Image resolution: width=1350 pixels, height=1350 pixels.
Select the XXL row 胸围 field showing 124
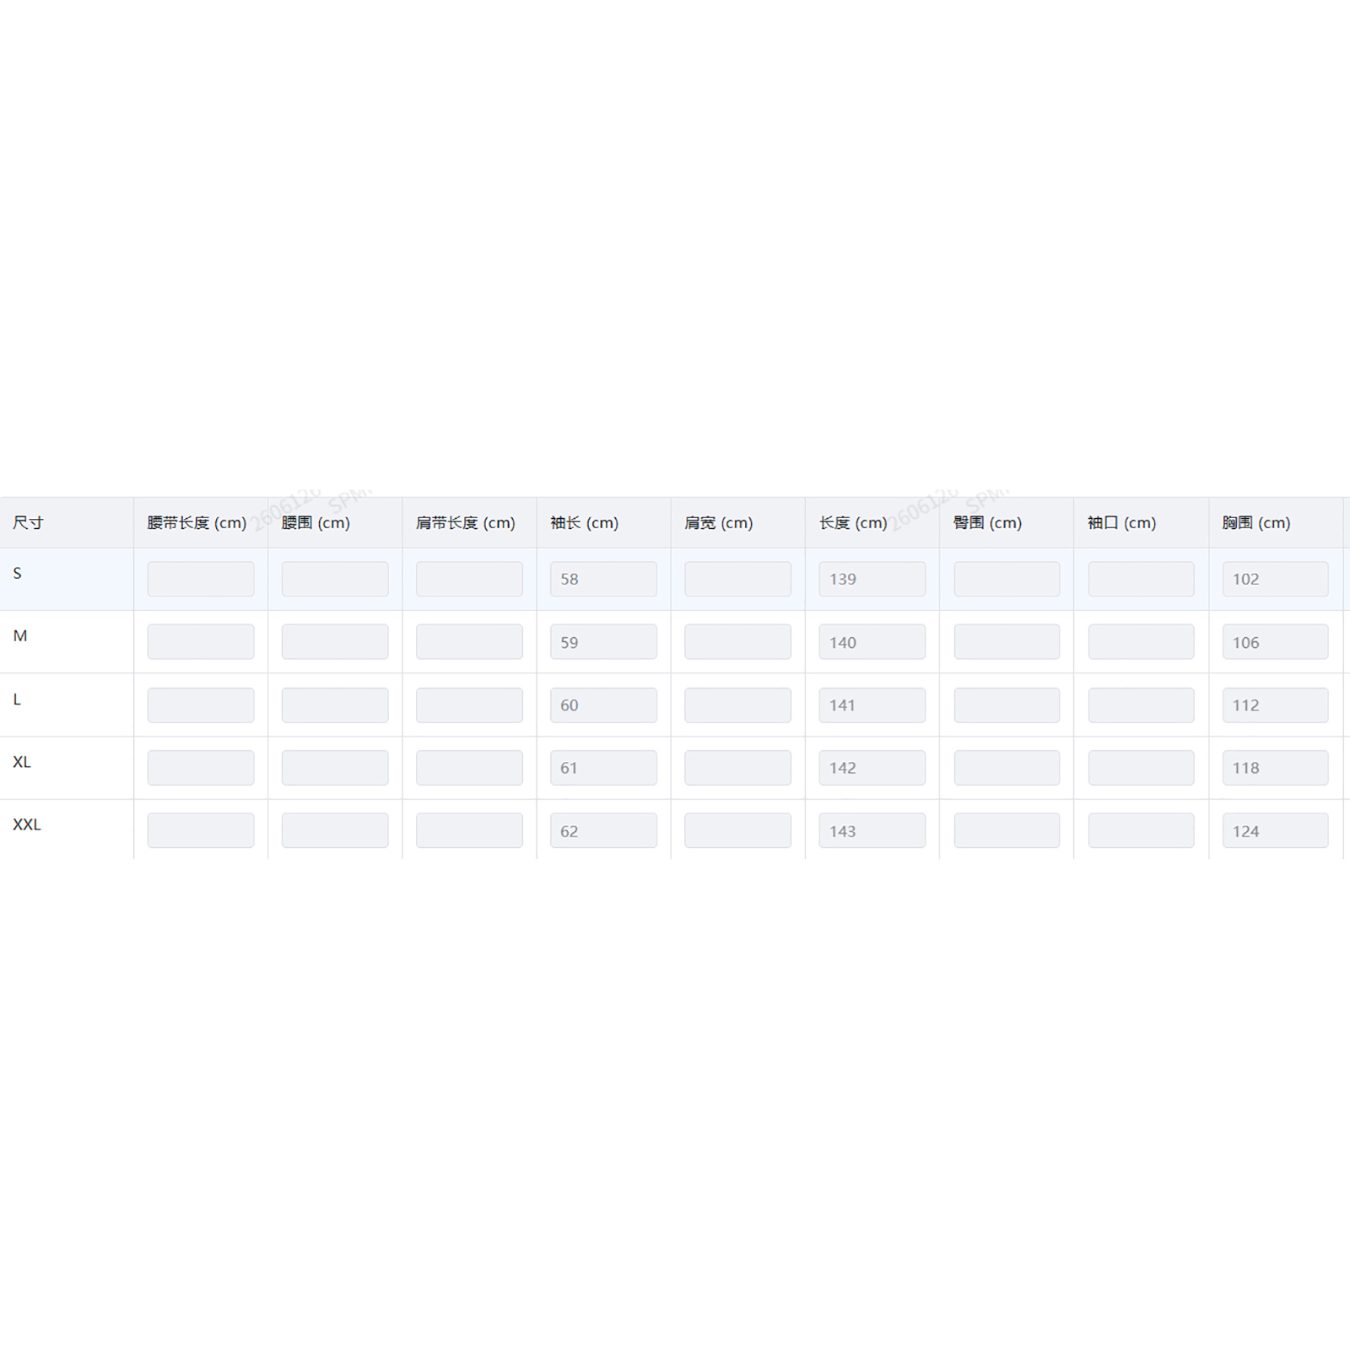(x=1275, y=831)
